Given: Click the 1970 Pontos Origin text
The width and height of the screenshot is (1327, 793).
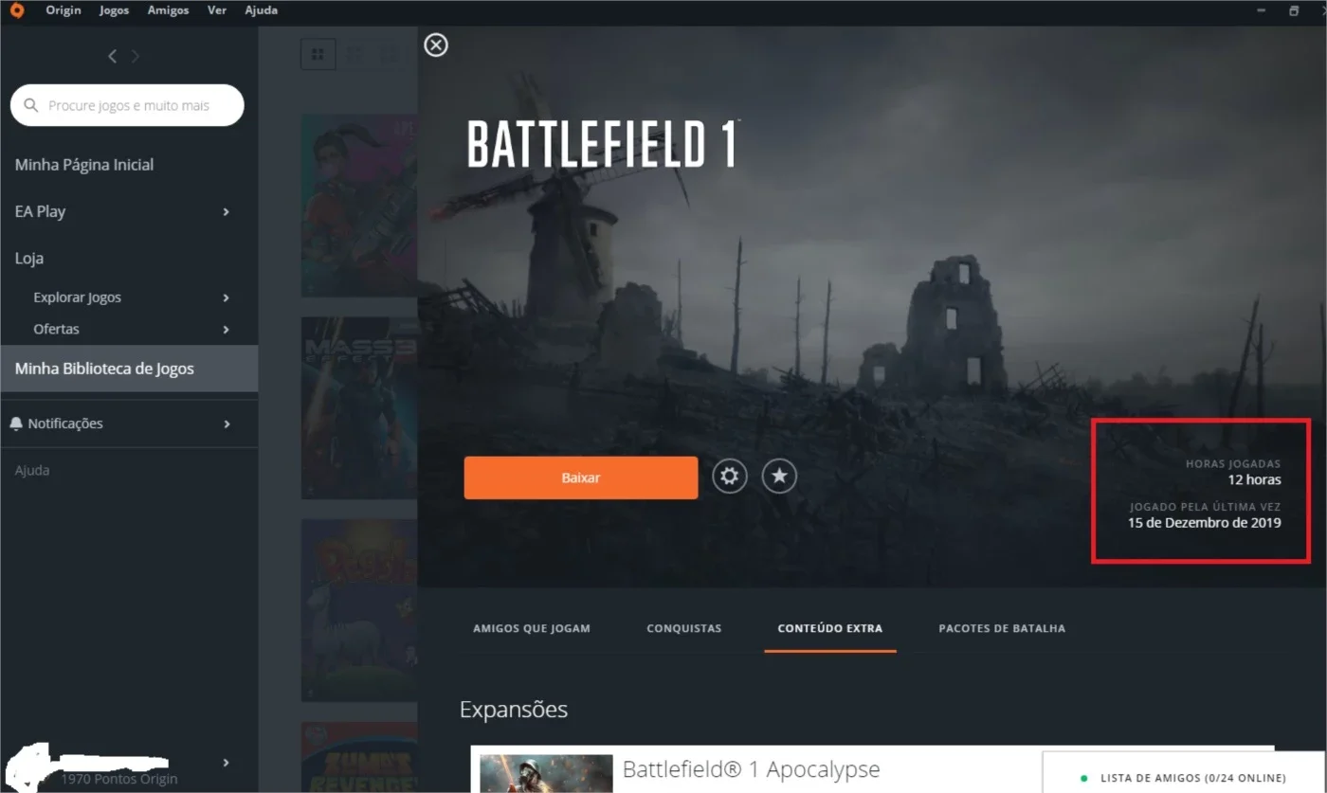Looking at the screenshot, I should pos(119,780).
